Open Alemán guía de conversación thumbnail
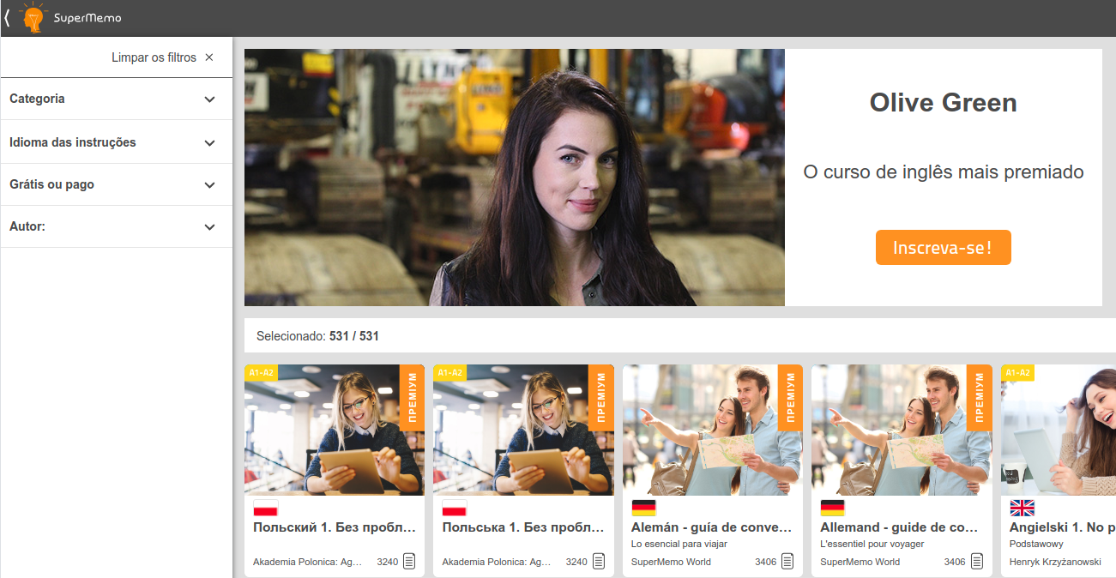The width and height of the screenshot is (1116, 578). [x=713, y=430]
